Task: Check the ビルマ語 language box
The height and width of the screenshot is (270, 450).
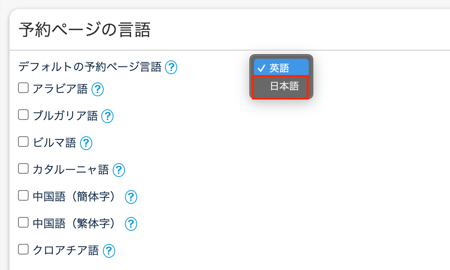Action: pyautogui.click(x=23, y=142)
